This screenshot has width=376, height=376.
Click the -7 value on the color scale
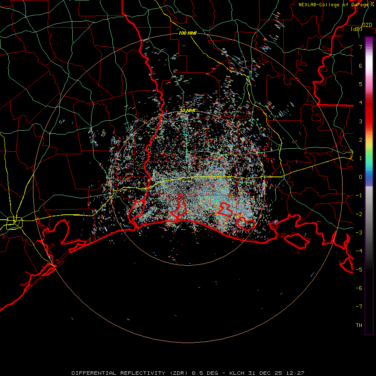click(x=359, y=307)
